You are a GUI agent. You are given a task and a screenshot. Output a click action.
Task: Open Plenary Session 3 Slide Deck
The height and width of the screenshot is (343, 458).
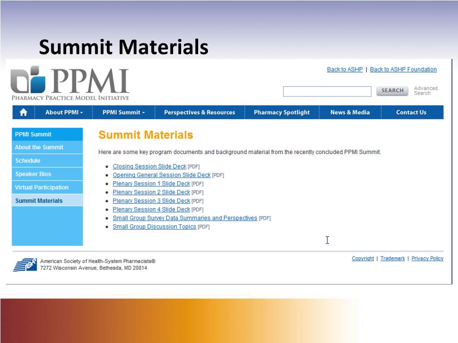(151, 201)
